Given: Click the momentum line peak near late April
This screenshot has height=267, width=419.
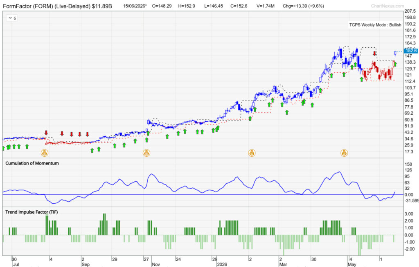Looking at the screenshot, I should [x=339, y=172].
